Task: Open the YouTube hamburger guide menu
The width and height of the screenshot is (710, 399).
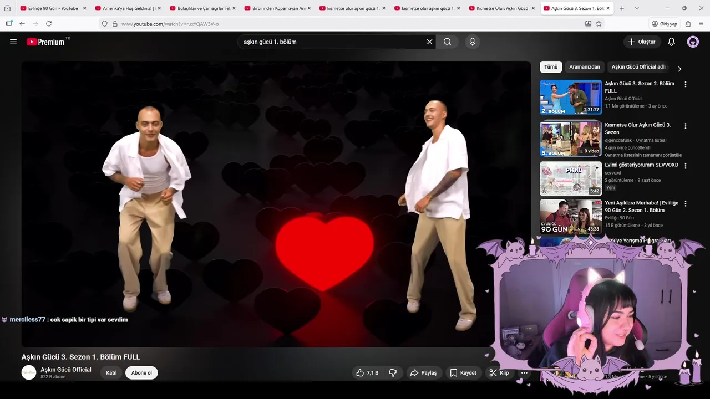Action: (x=13, y=42)
